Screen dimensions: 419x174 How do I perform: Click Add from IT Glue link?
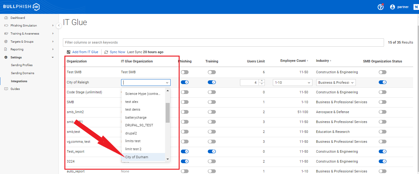coord(85,52)
